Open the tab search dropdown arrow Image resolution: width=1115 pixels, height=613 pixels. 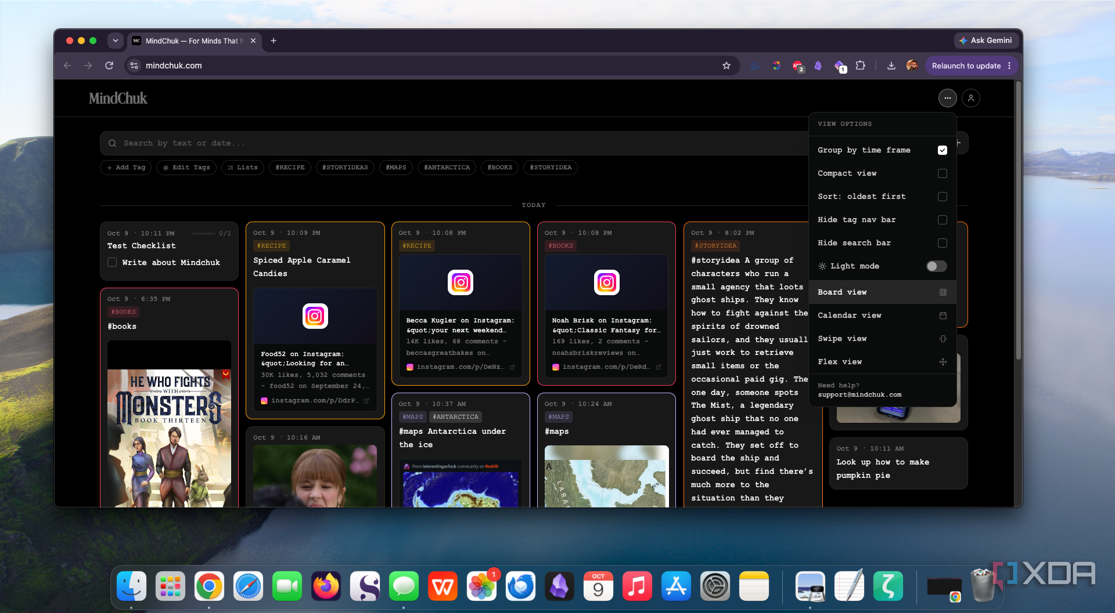[x=115, y=41]
